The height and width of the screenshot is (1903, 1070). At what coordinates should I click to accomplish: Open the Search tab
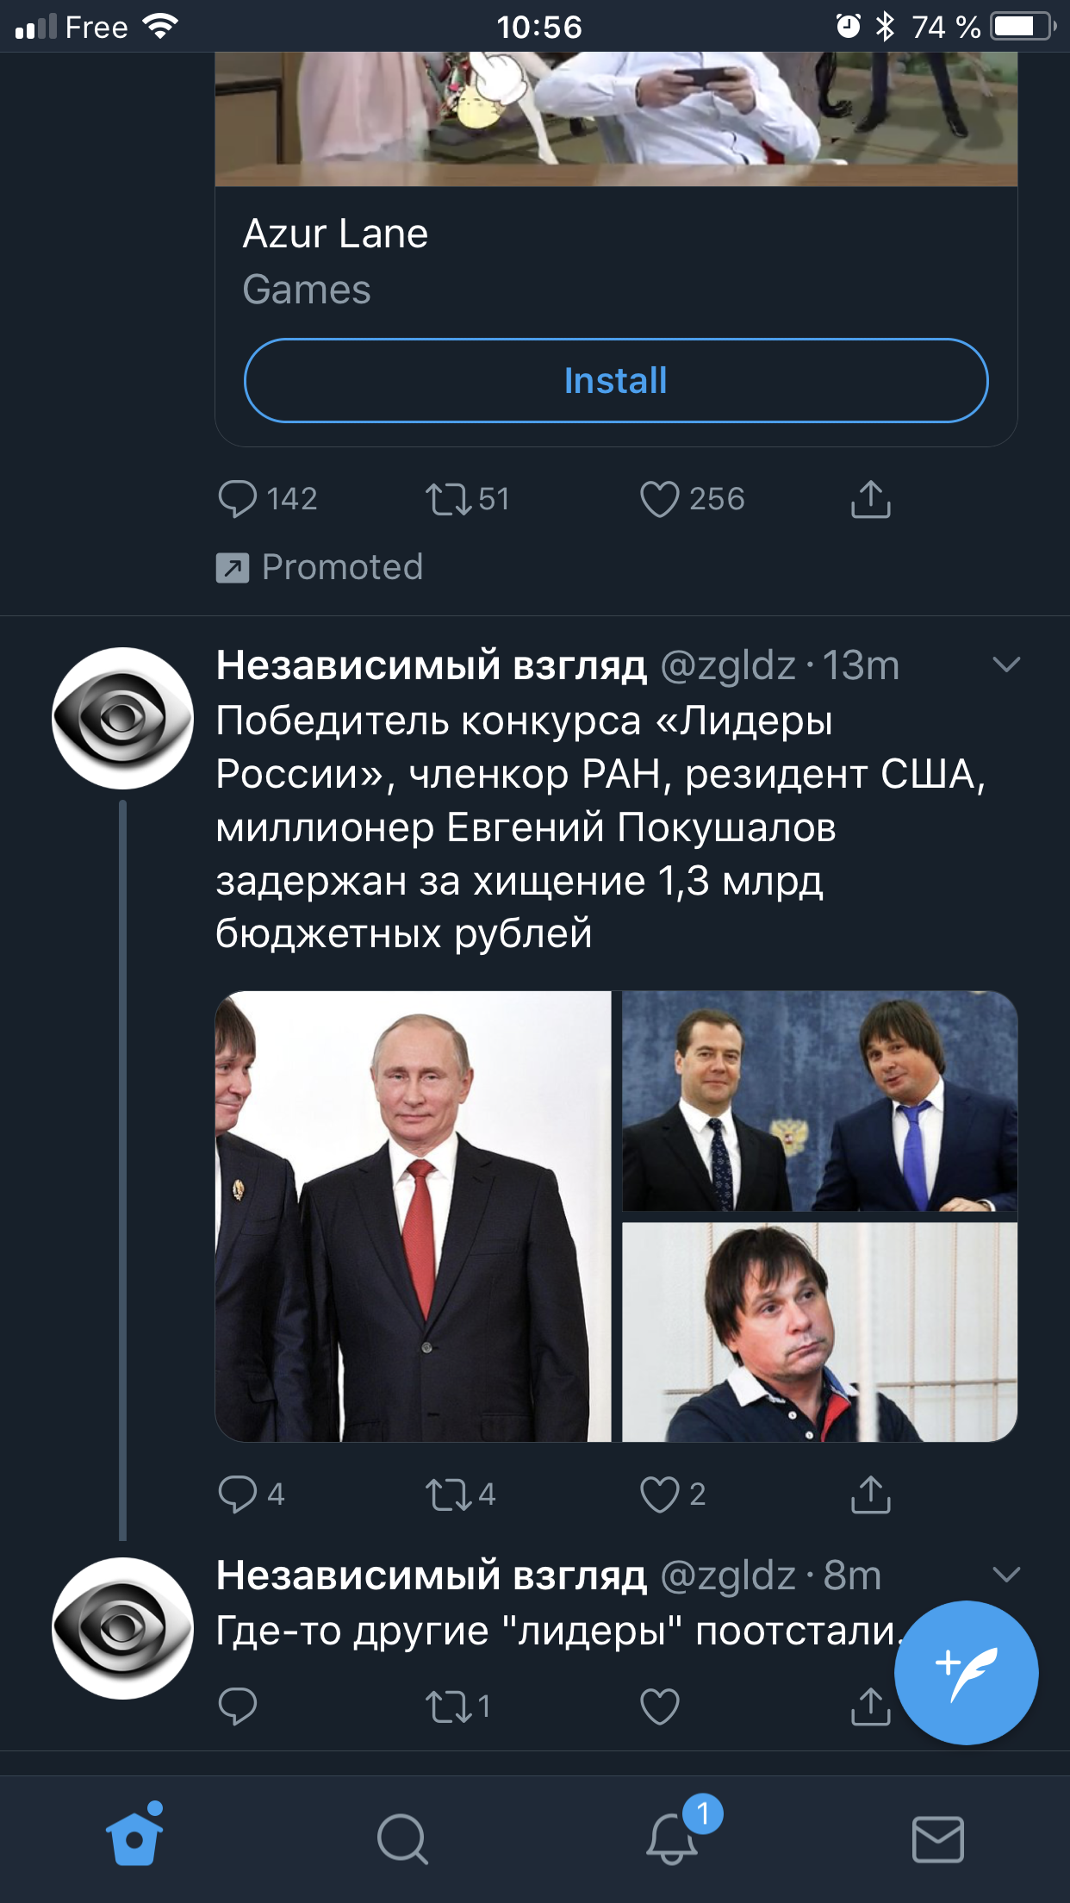click(x=402, y=1837)
